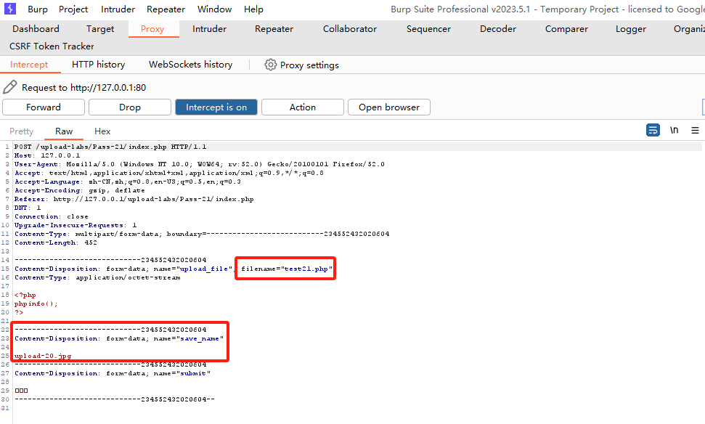
Task: Click the Upgrade-Insecure-Requests header line
Action: (76, 225)
